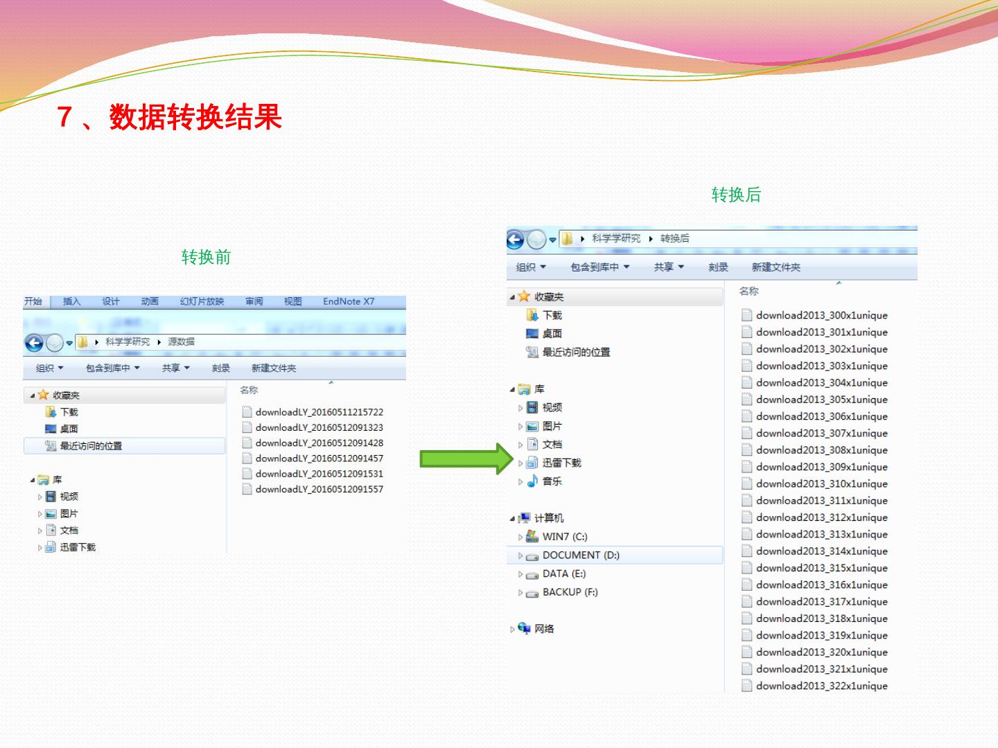Switch to the 插入 ribbon tab
This screenshot has height=748, width=998.
pyautogui.click(x=72, y=301)
